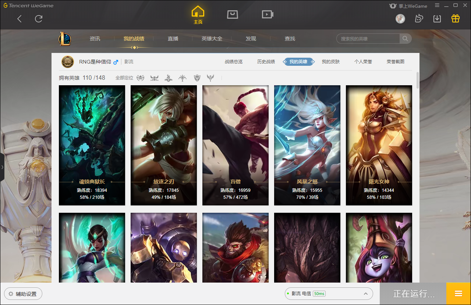Open the store bag icon in the header

pos(232,14)
